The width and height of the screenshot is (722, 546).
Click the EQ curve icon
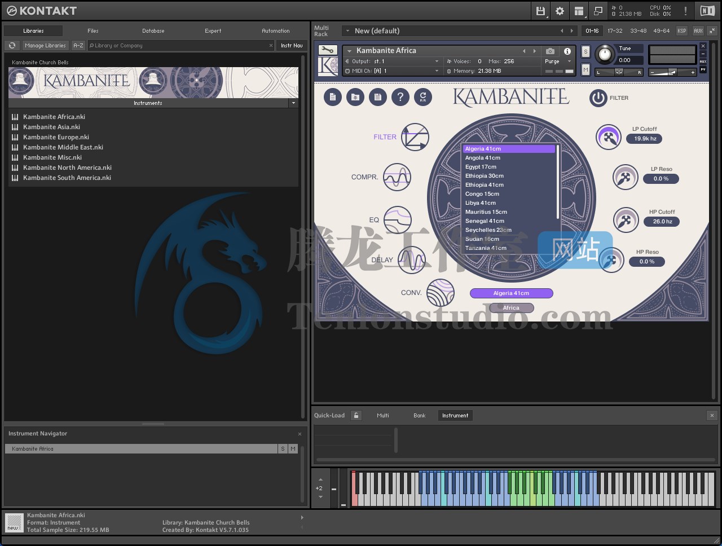(398, 220)
